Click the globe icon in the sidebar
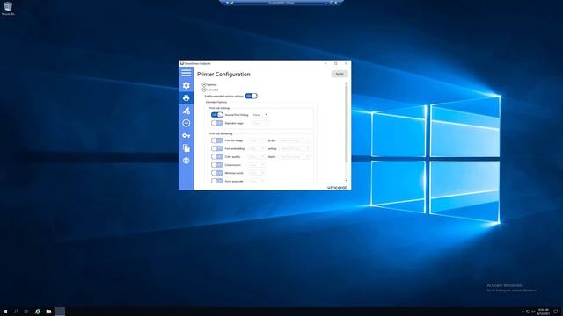563x316 pixels. coord(186,161)
